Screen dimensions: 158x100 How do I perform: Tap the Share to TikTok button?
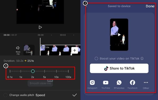[x=119, y=69]
